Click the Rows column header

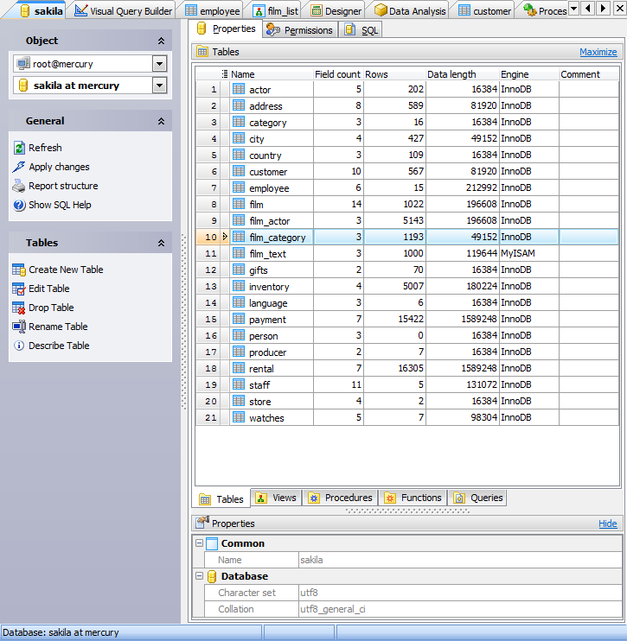click(394, 74)
